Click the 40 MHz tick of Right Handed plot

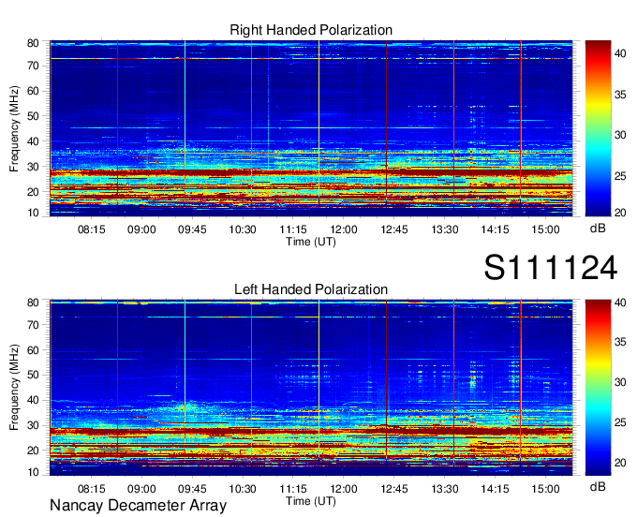pos(33,141)
